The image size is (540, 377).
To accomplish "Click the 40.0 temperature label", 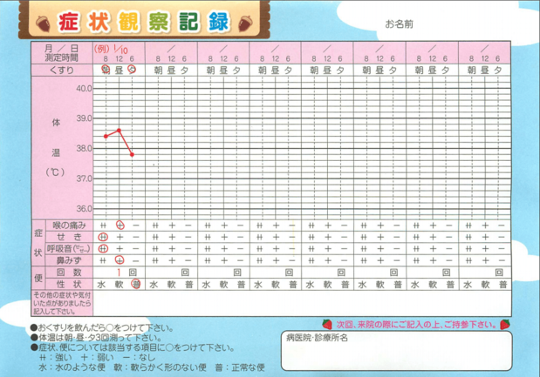I will [x=84, y=88].
